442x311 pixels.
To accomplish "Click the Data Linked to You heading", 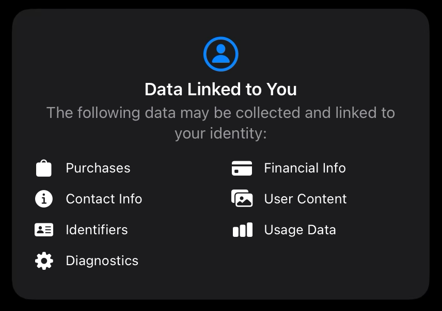I will coord(220,90).
